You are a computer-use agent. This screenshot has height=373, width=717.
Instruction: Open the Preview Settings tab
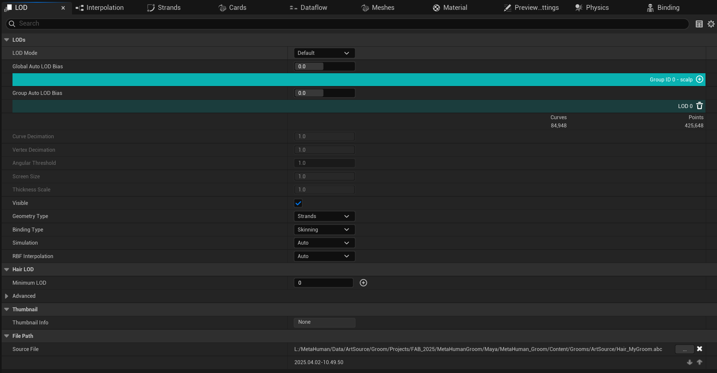pyautogui.click(x=531, y=8)
